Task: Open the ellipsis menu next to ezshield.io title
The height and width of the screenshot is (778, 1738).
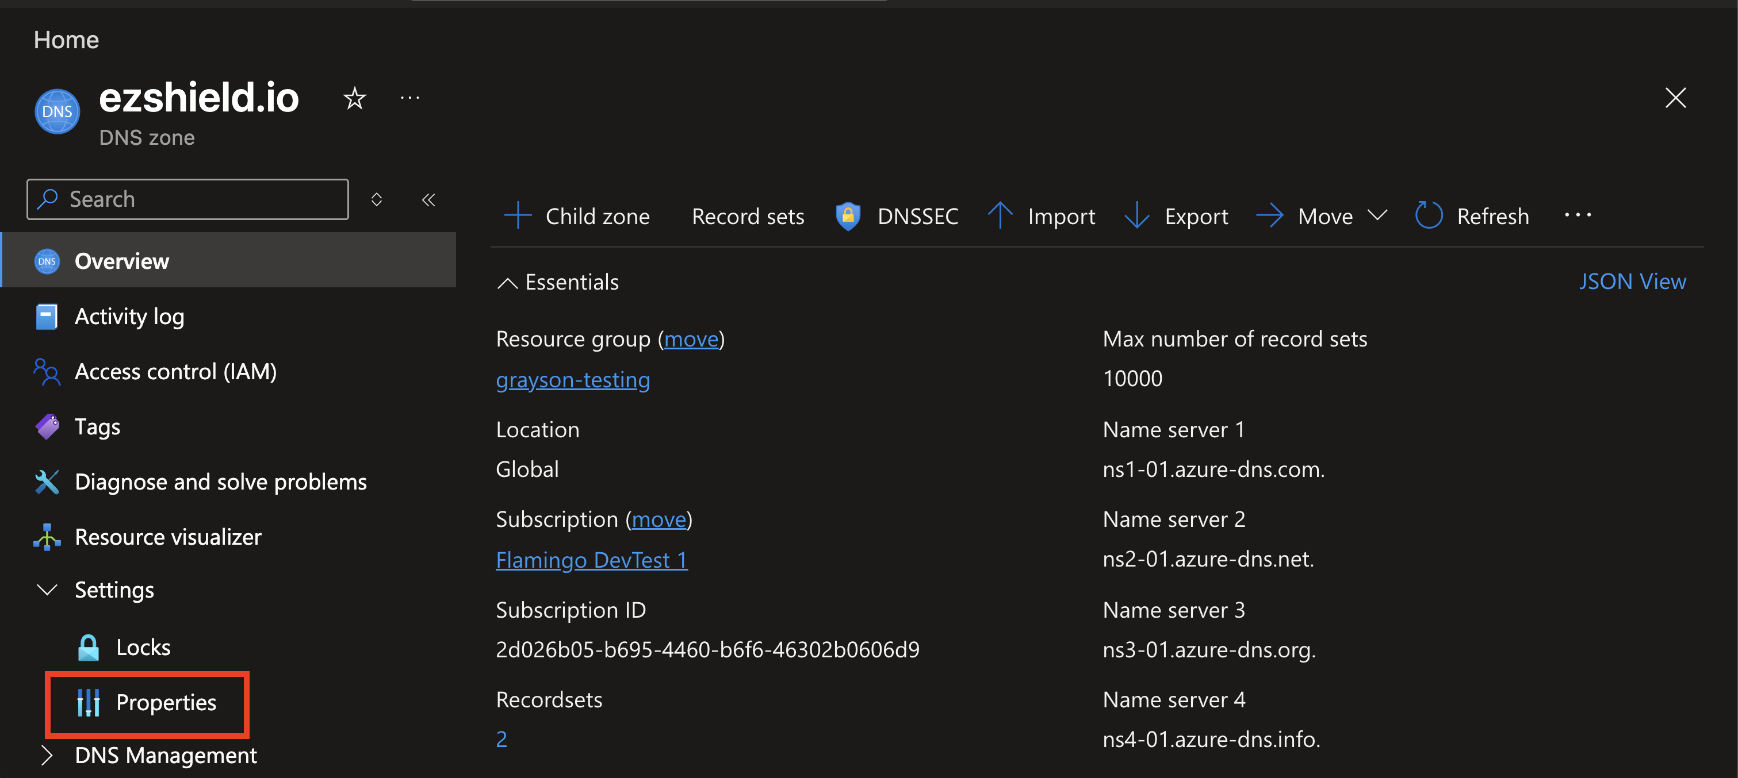Action: (x=409, y=98)
